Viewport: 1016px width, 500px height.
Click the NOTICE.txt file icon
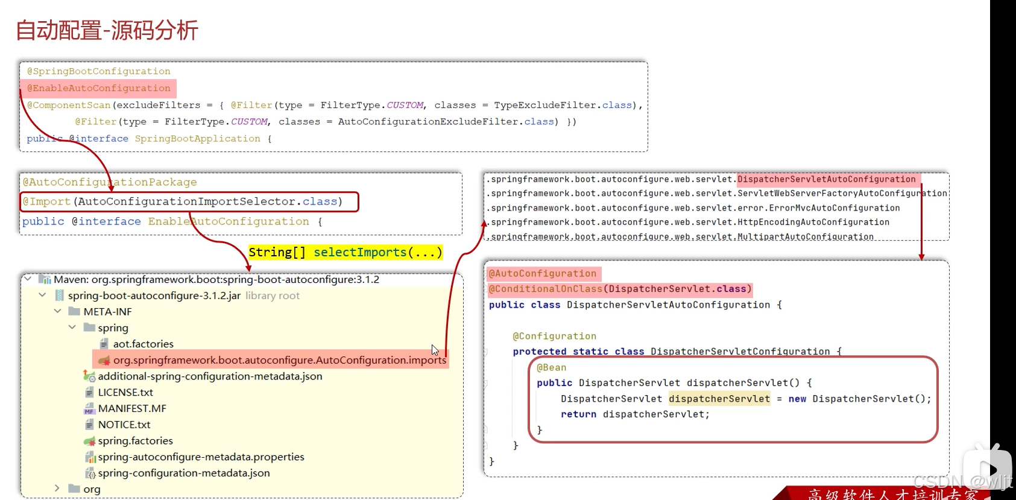[89, 425]
